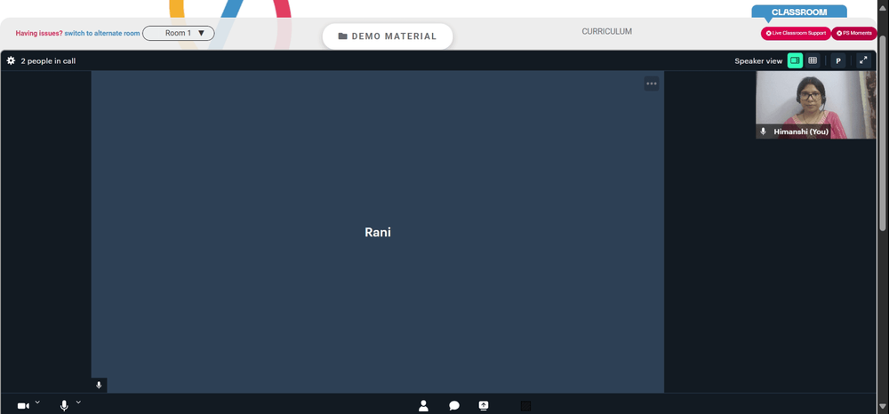Open the chat bubble icon

point(454,405)
